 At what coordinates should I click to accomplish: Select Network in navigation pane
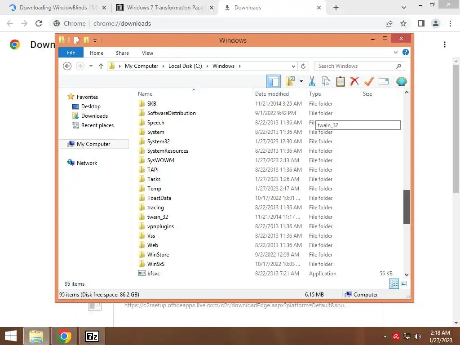click(87, 163)
